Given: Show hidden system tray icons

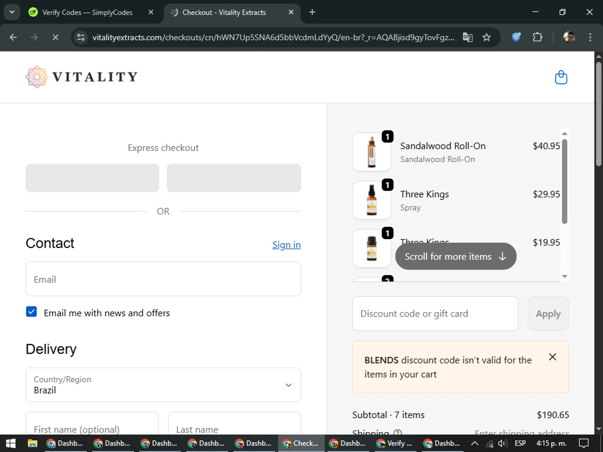Looking at the screenshot, I should click(x=475, y=443).
